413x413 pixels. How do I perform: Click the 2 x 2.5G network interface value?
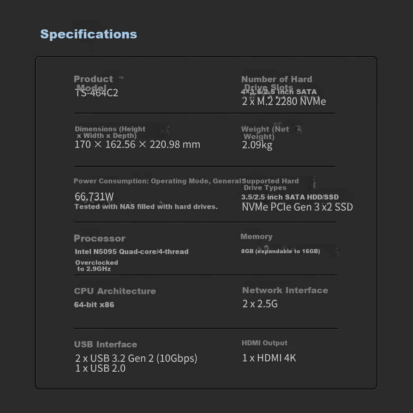(x=260, y=304)
